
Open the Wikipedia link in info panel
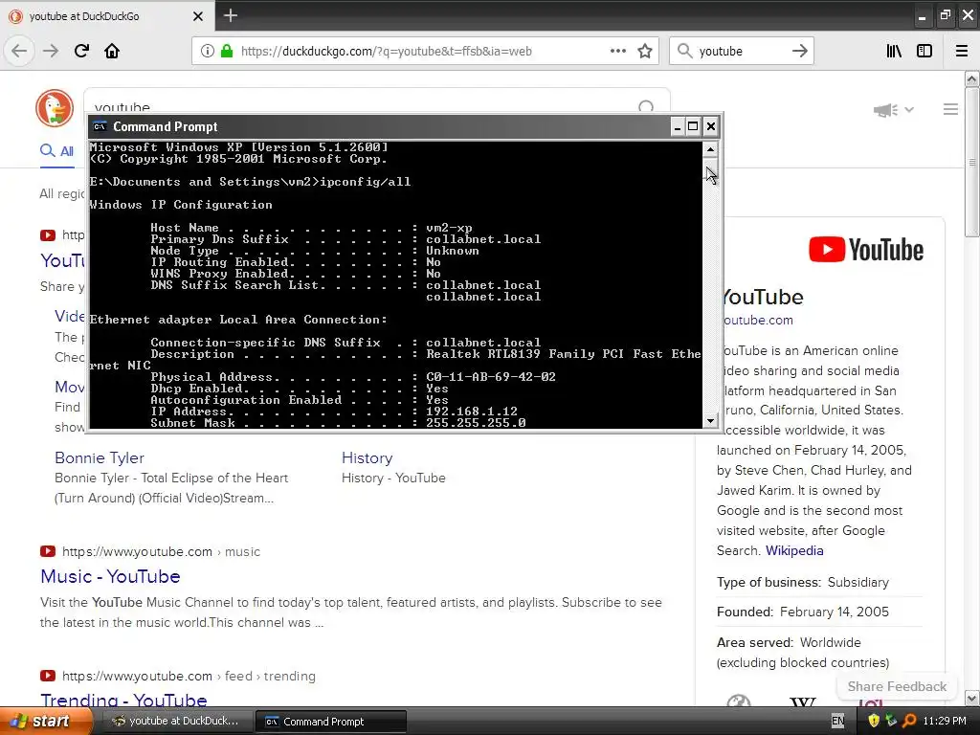[x=794, y=550]
